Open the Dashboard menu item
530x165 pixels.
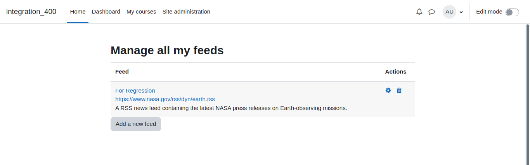[106, 12]
